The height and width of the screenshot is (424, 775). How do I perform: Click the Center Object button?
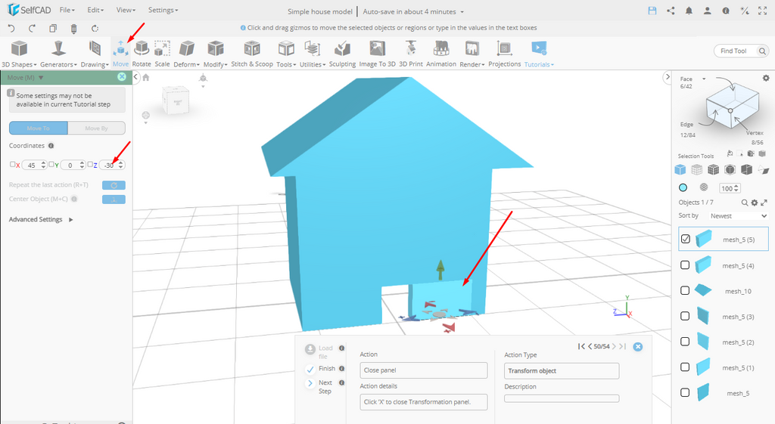pyautogui.click(x=114, y=200)
